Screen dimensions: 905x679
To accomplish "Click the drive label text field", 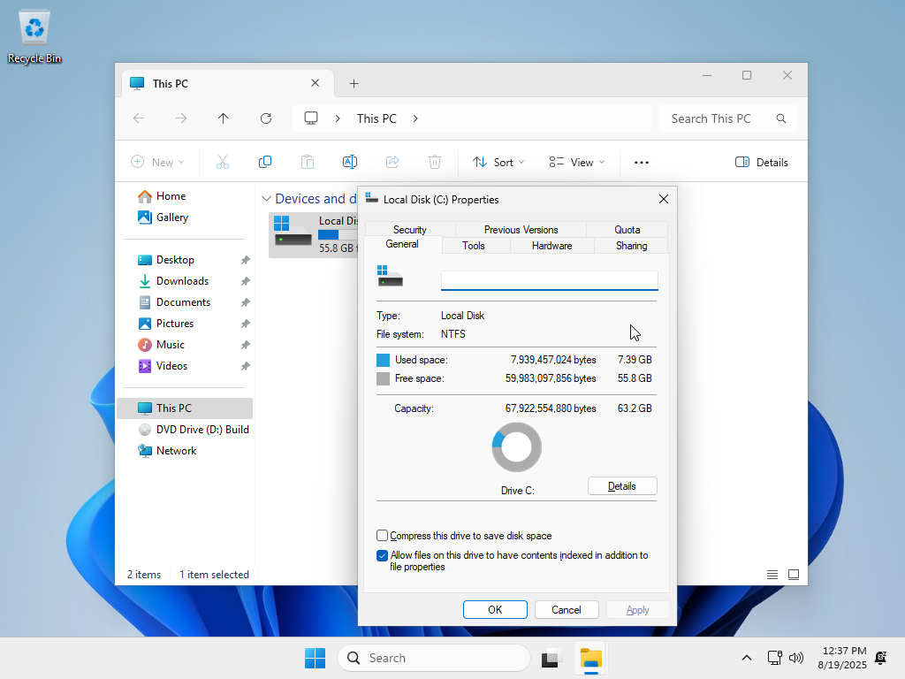I will point(549,280).
